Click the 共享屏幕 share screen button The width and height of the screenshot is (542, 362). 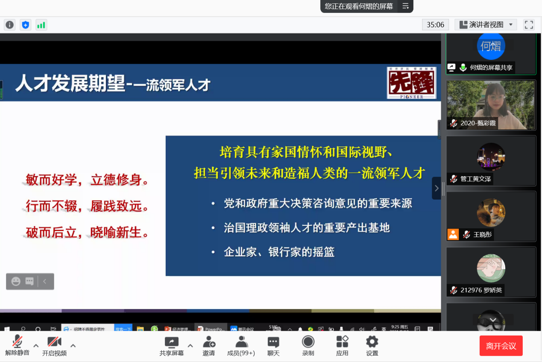pyautogui.click(x=172, y=345)
